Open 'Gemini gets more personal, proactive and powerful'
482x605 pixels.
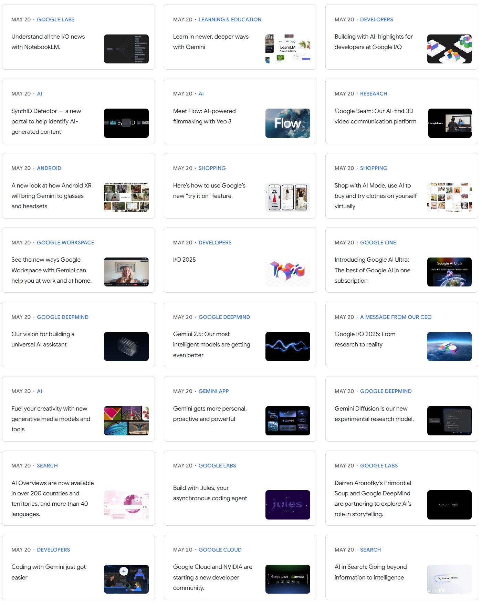coord(210,414)
